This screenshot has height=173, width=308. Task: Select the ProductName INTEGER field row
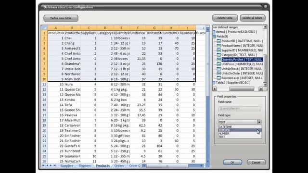242,46
